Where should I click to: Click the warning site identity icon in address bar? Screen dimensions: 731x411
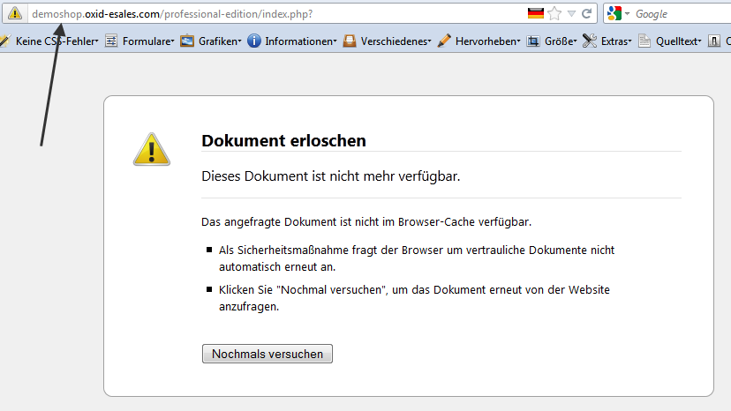[x=14, y=14]
